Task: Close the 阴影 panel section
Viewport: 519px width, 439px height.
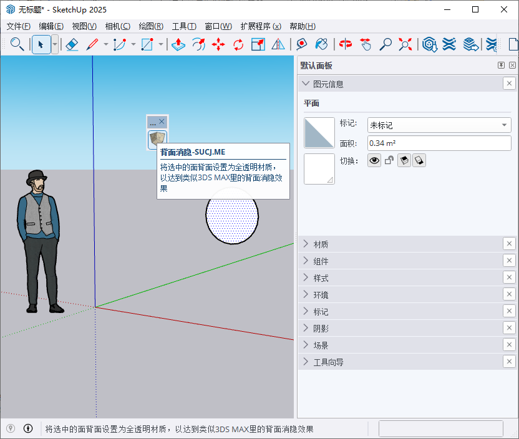Action: tap(508, 327)
